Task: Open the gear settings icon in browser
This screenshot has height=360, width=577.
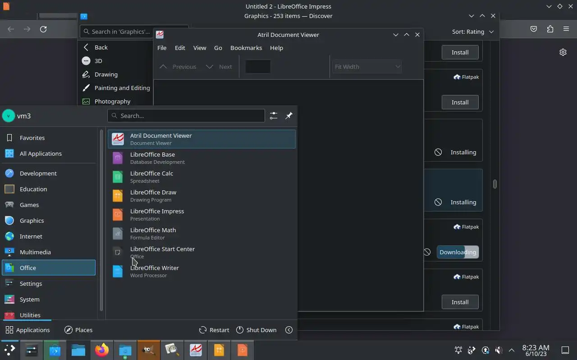Action: point(563,52)
